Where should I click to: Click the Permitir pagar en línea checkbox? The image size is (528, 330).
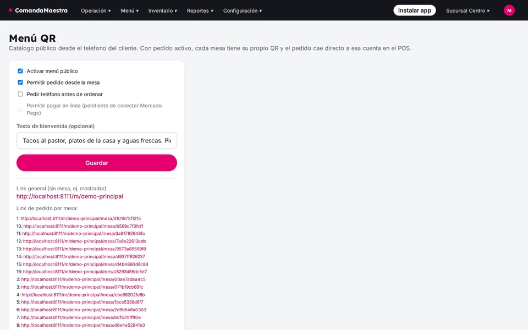20,109
